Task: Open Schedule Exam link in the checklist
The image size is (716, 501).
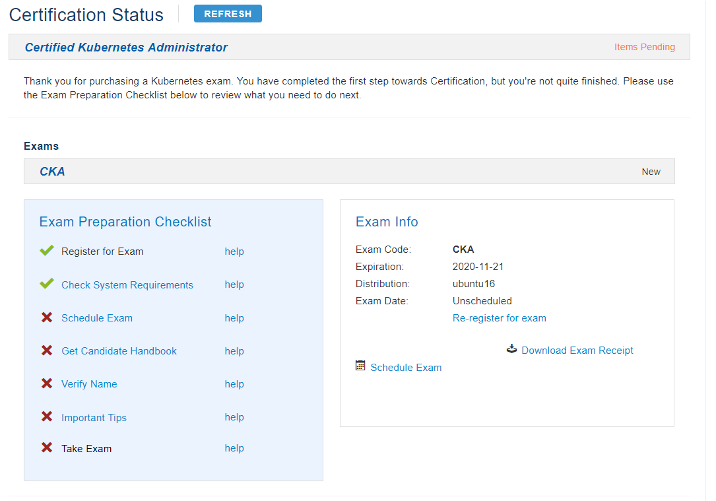Action: pos(97,318)
